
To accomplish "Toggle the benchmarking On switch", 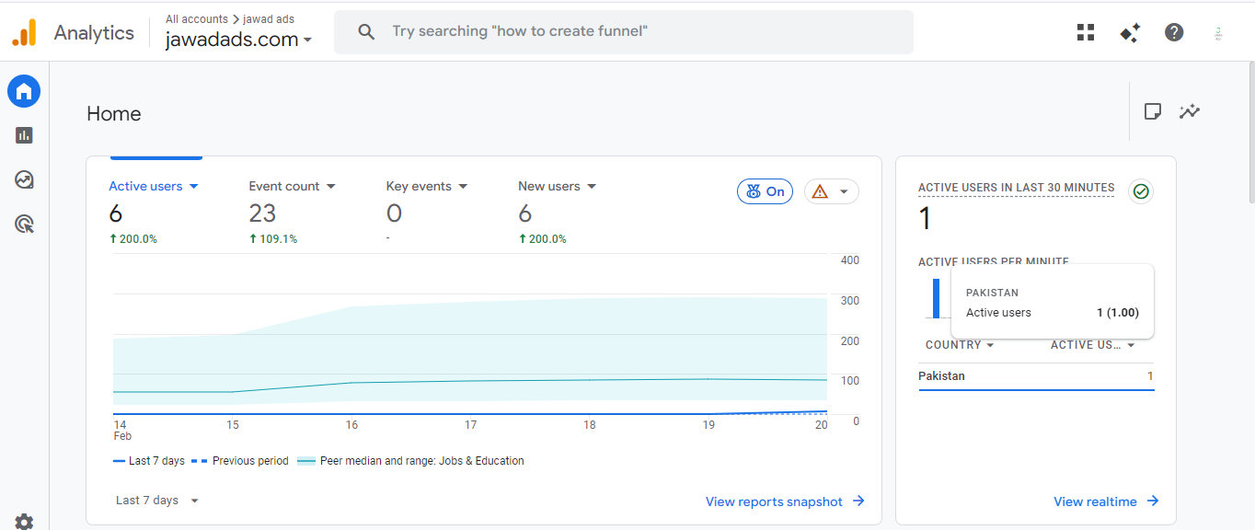I will 765,191.
